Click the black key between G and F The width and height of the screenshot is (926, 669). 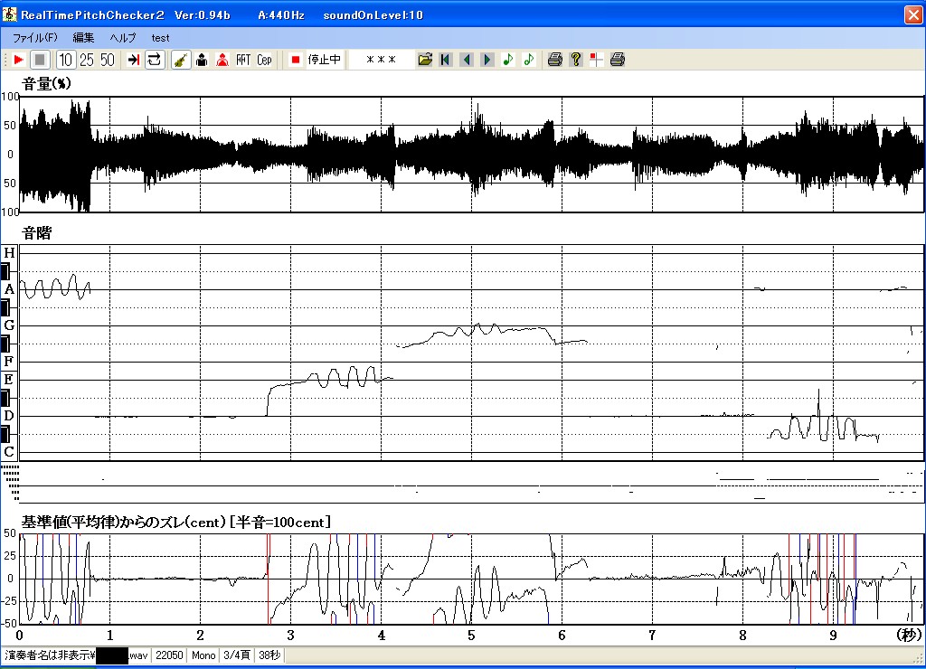click(5, 344)
